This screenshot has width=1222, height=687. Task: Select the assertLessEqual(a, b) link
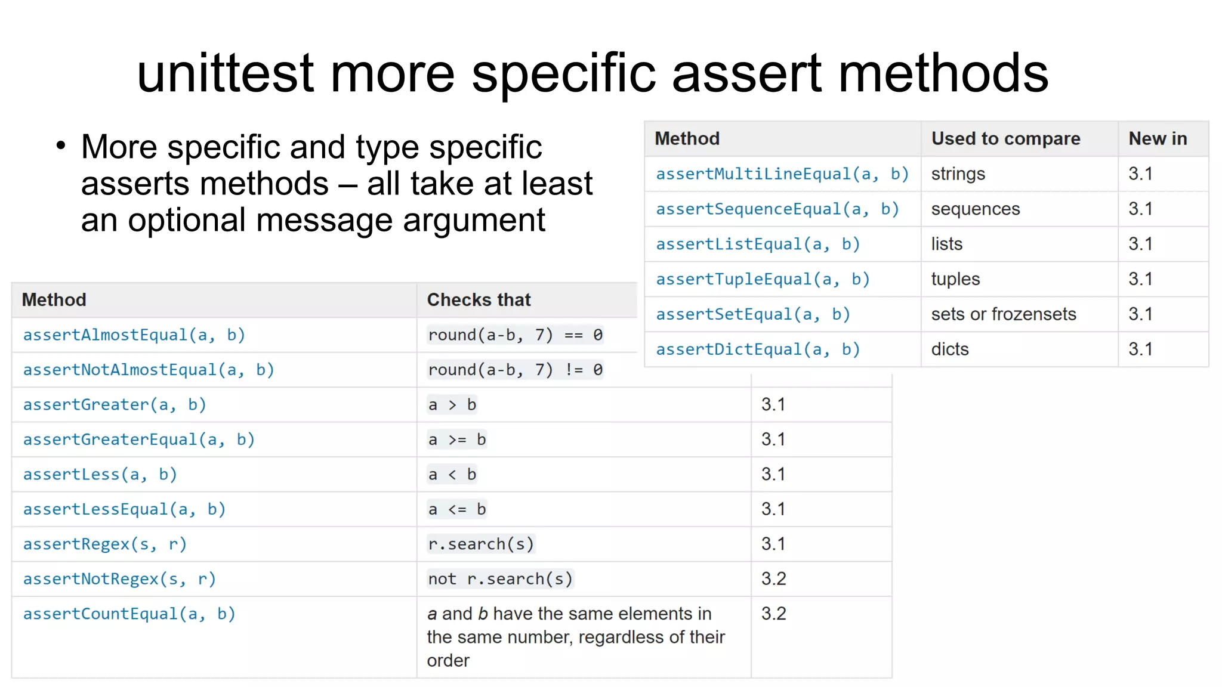(x=124, y=510)
